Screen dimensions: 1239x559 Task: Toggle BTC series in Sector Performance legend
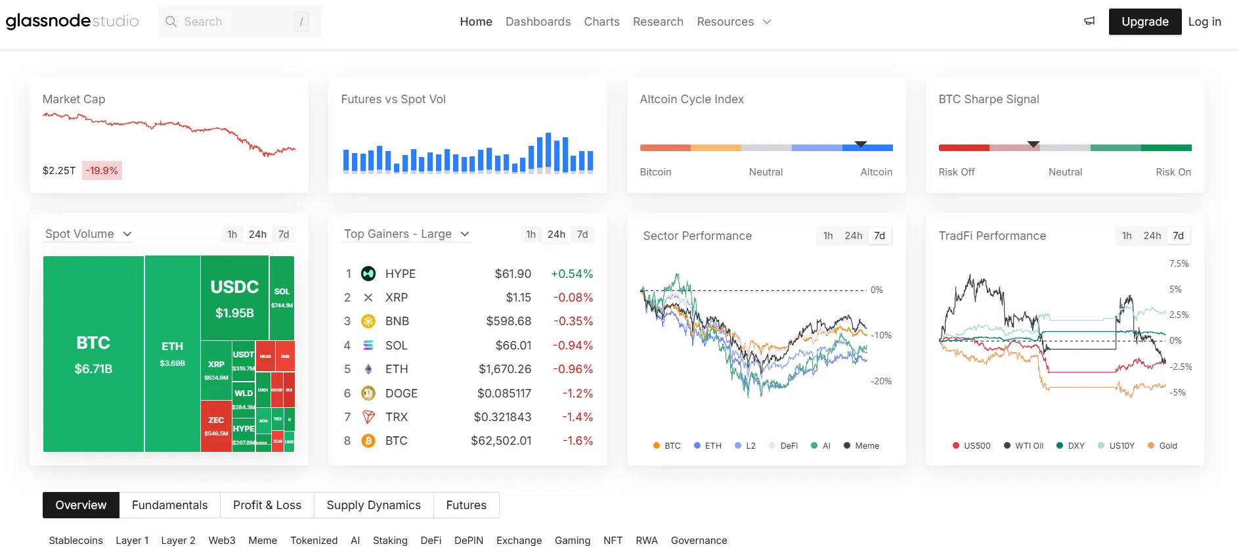click(666, 445)
